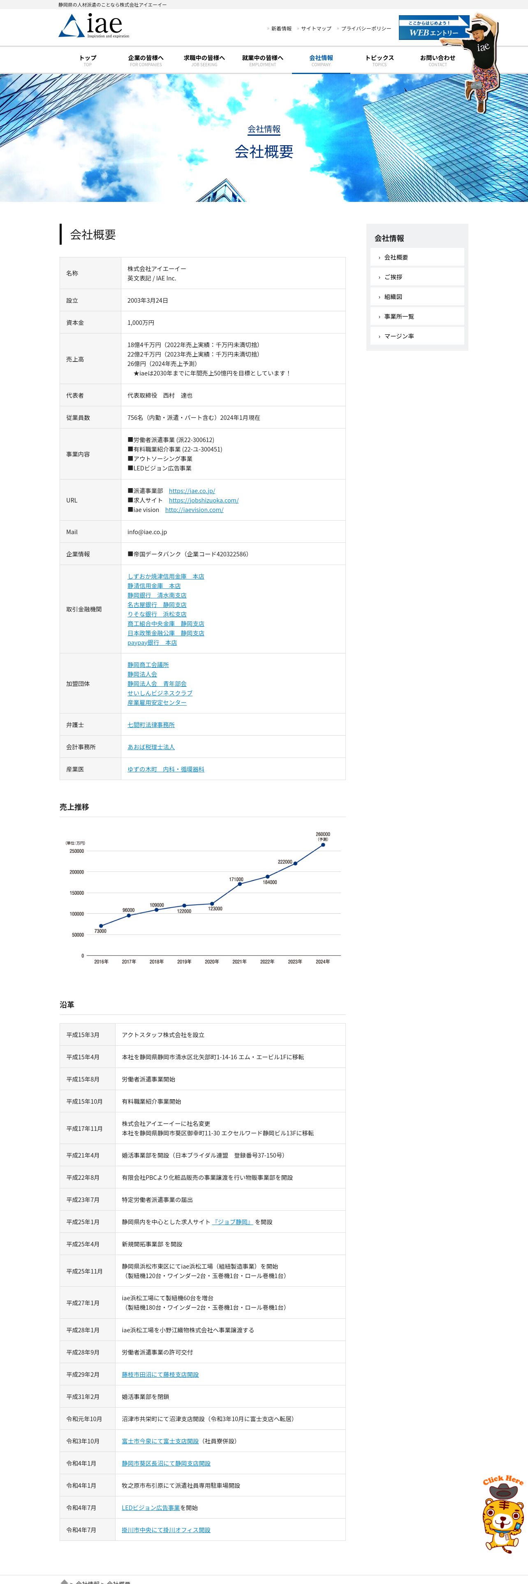Image resolution: width=528 pixels, height=1584 pixels.
Task: Open 静岡法人会 青年部会 link
Action: [157, 684]
